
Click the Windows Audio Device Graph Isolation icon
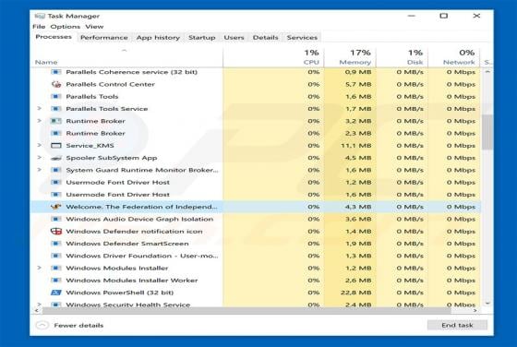point(55,219)
